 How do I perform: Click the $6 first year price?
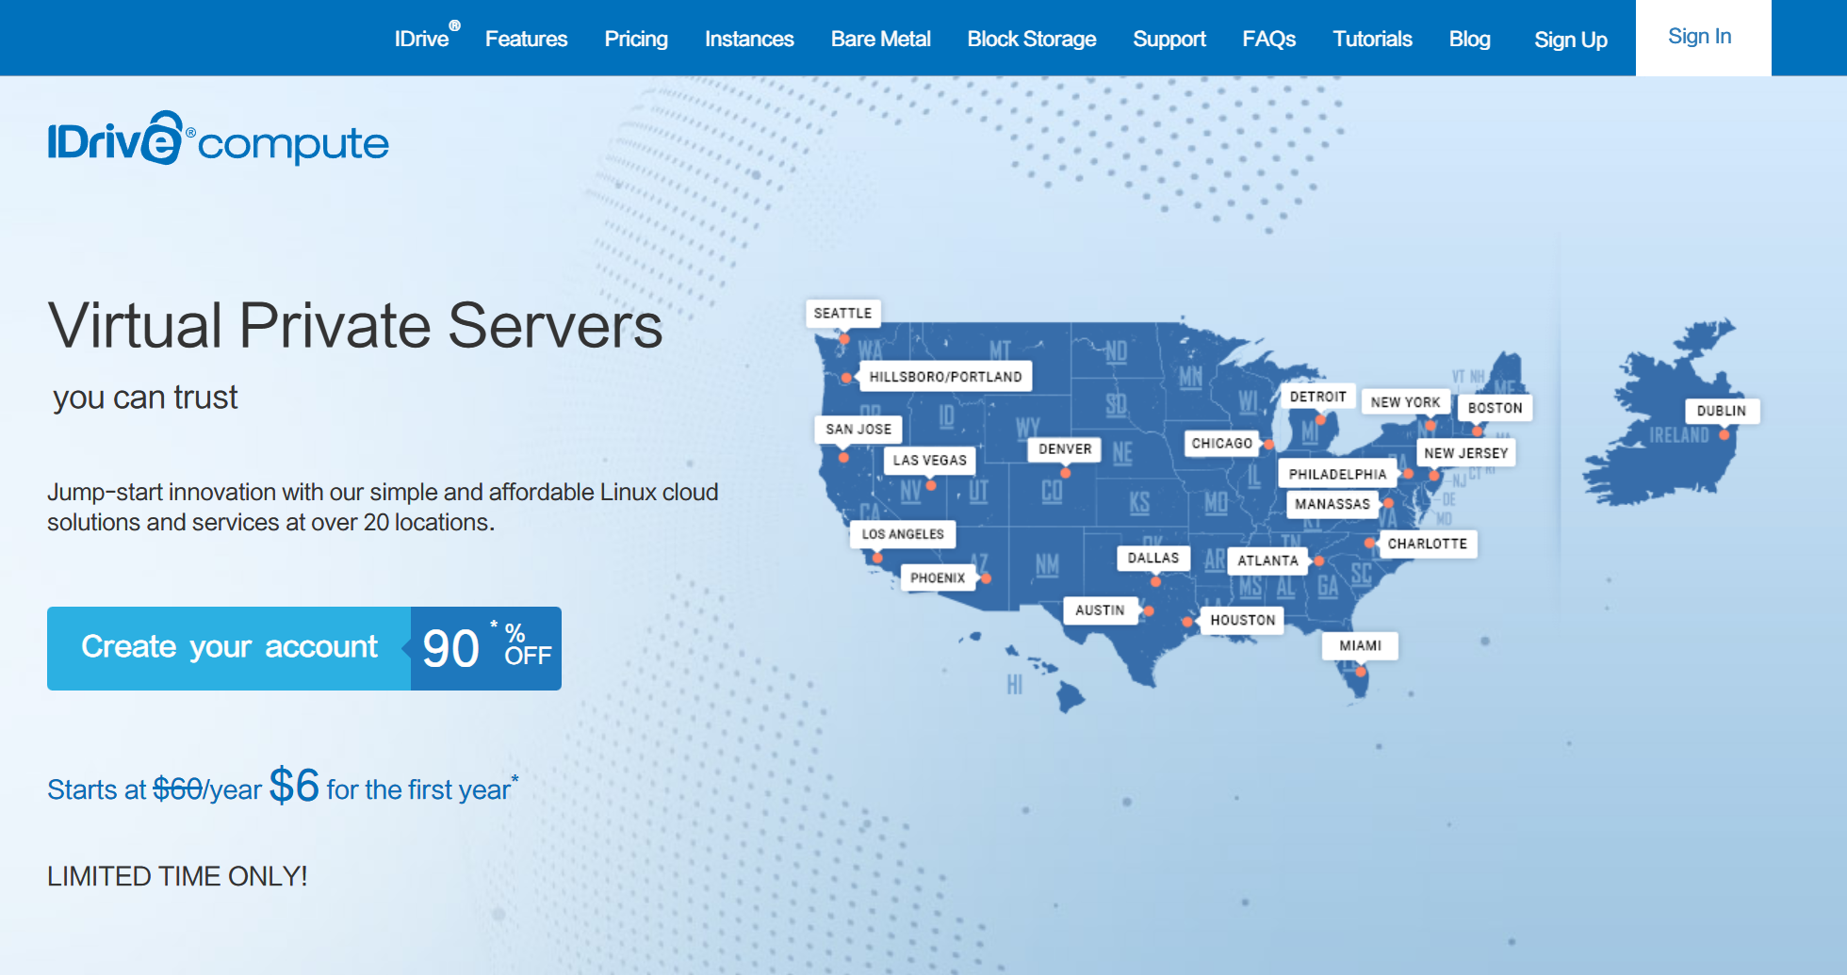point(294,785)
